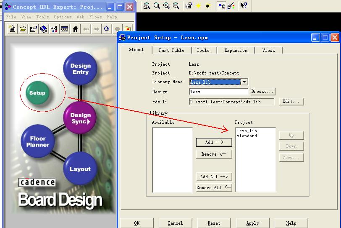
Task: Click the Design Sync bubble
Action: point(80,118)
